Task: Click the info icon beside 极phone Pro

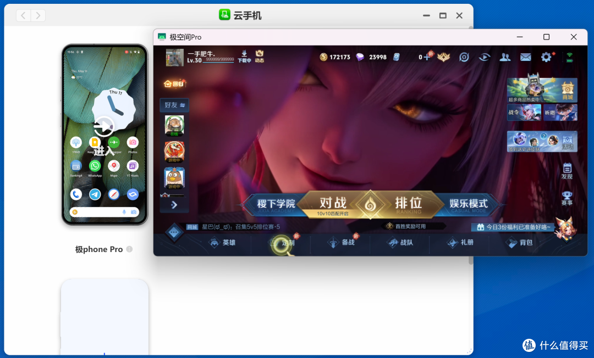Action: coord(129,249)
